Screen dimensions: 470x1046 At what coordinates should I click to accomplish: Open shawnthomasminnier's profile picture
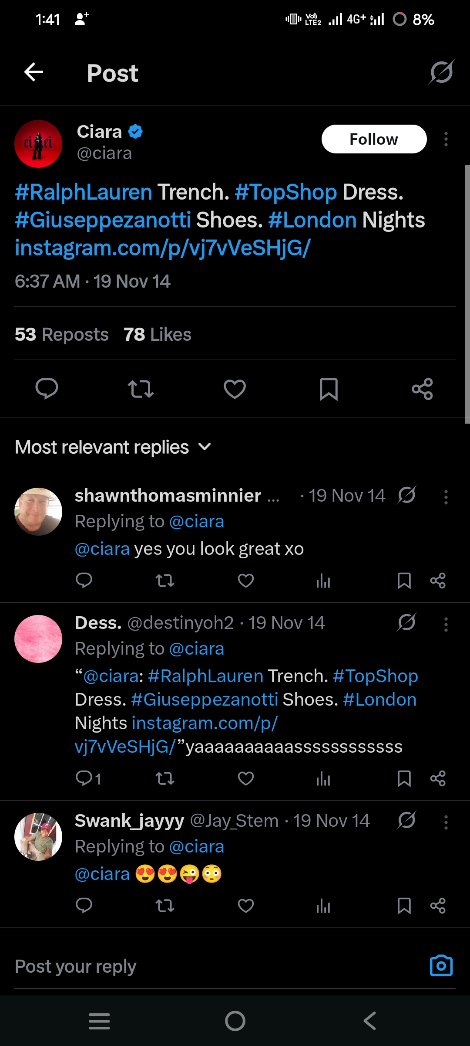pyautogui.click(x=38, y=512)
